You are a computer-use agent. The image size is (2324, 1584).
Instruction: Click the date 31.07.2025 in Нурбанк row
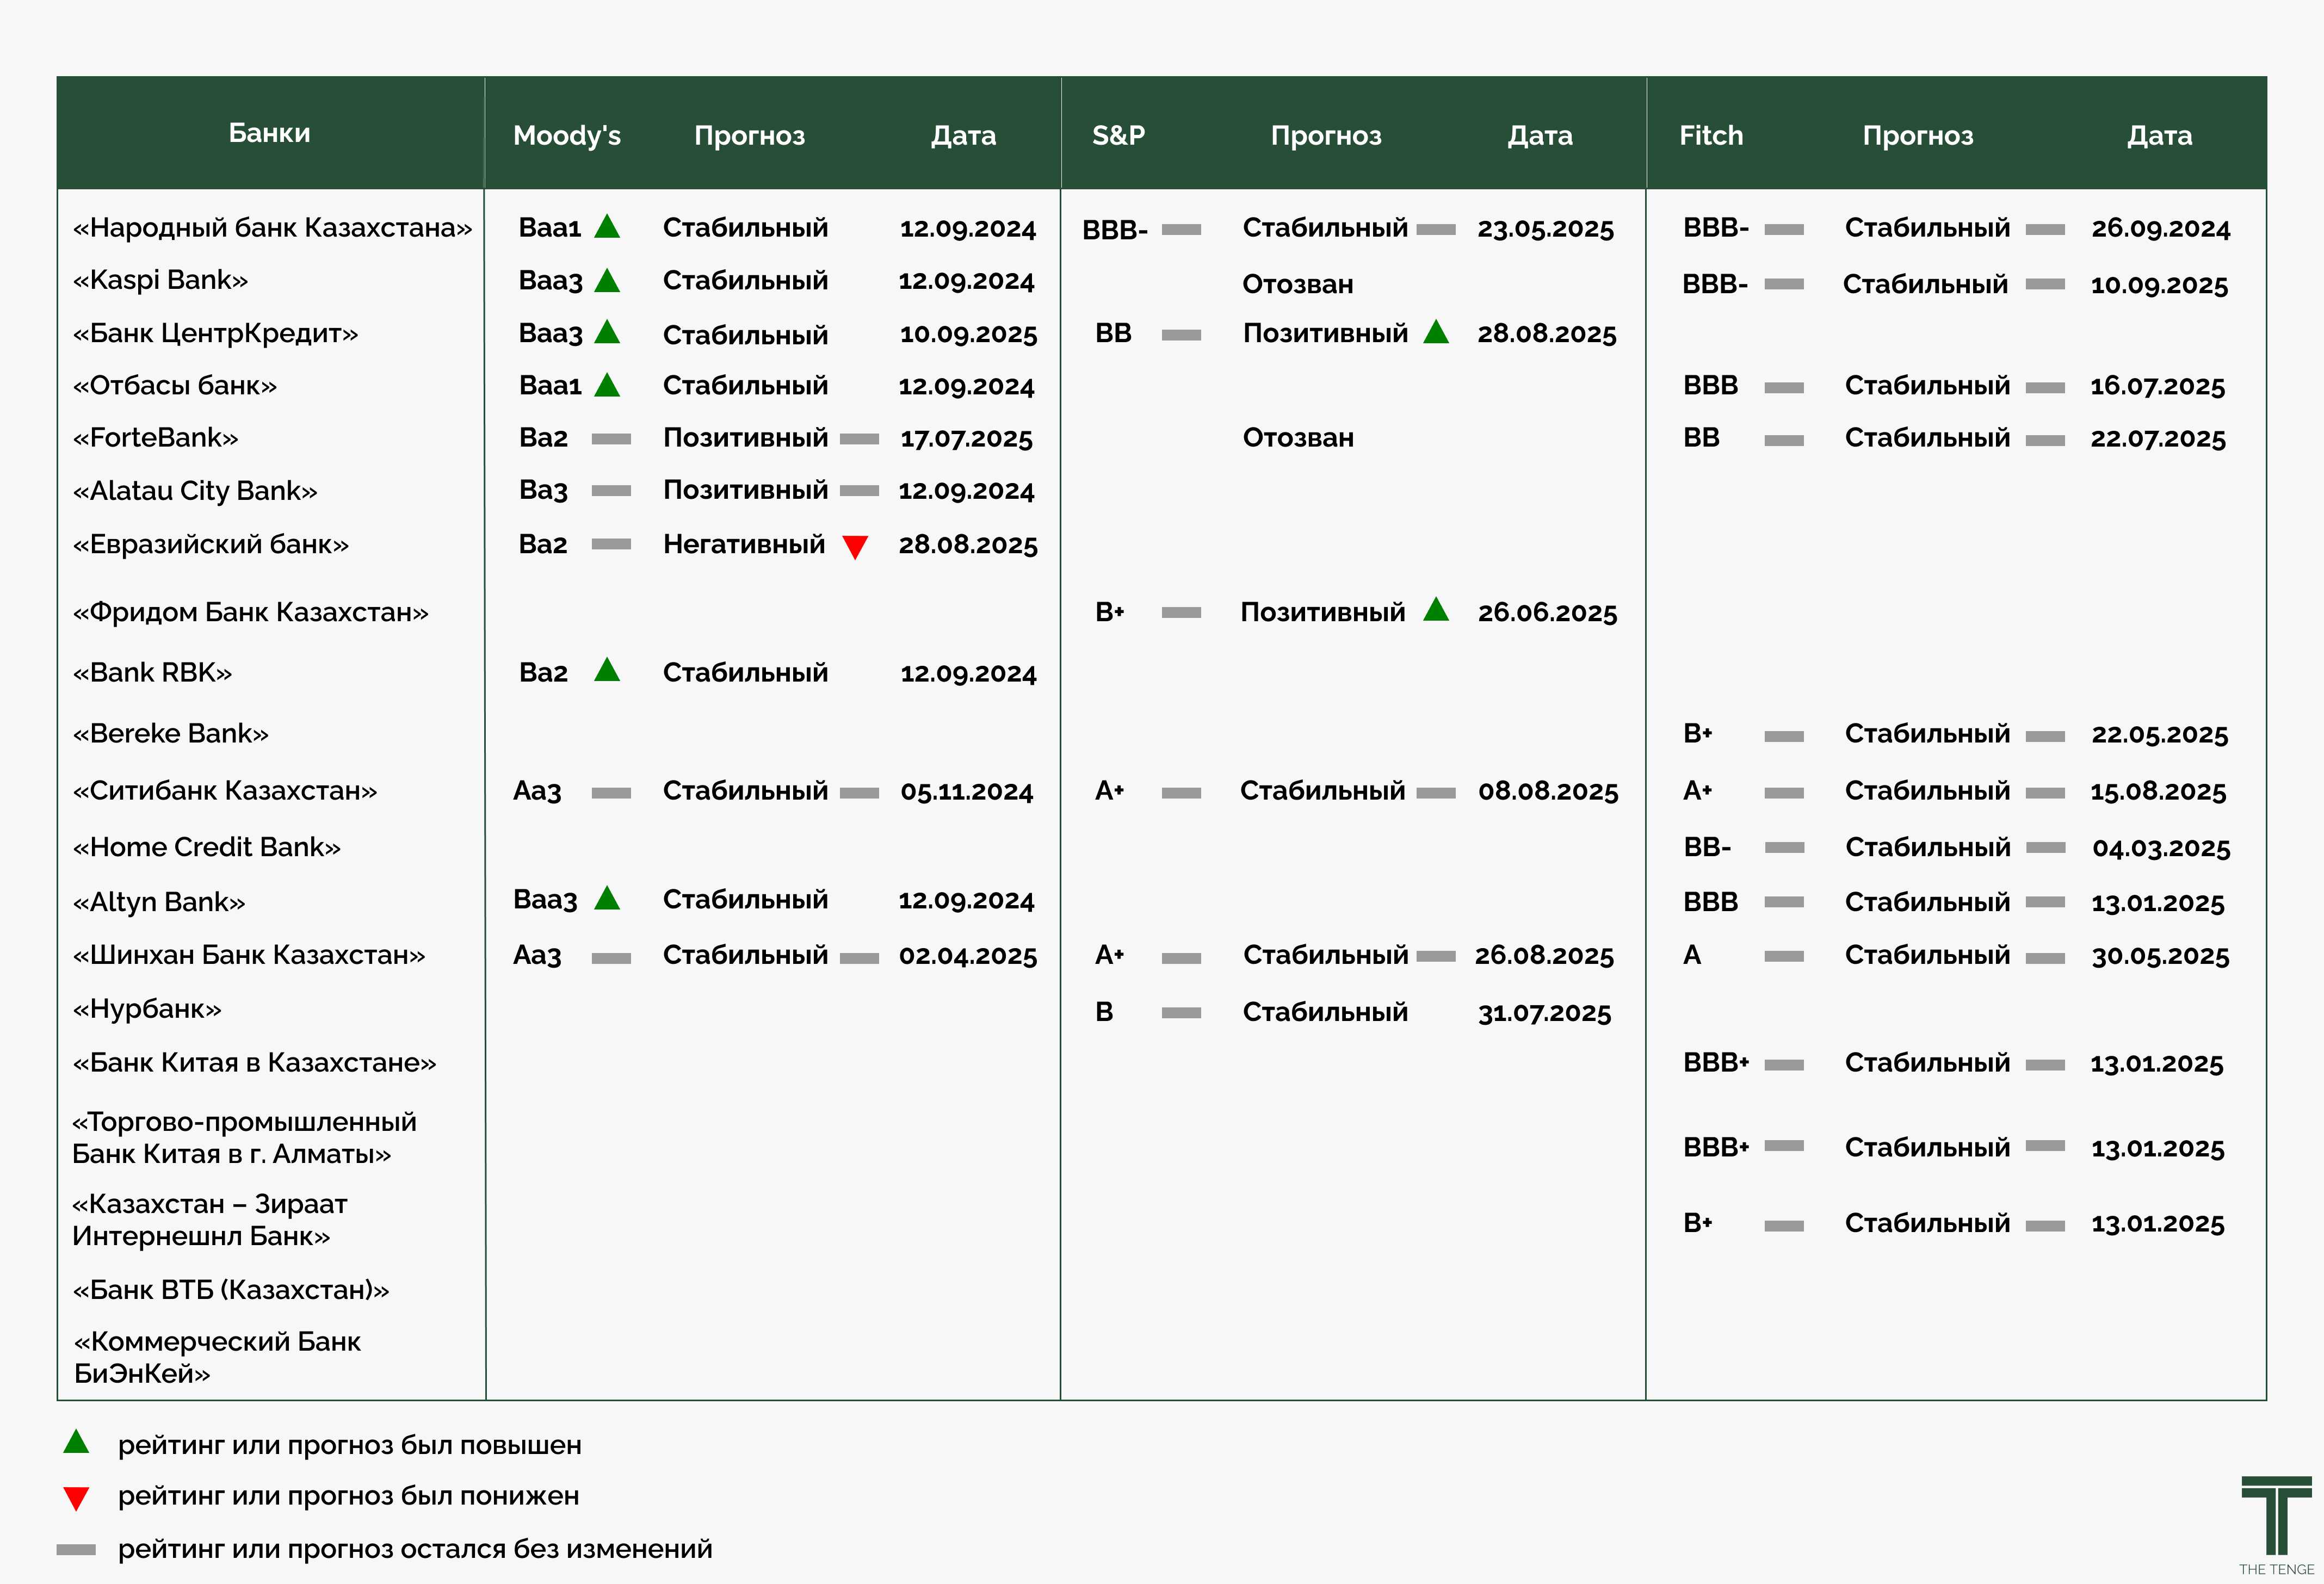coord(1545,1013)
